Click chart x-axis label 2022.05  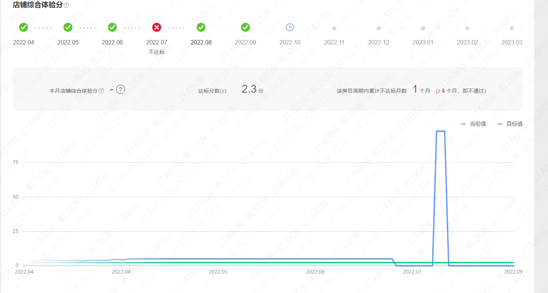coord(218,272)
